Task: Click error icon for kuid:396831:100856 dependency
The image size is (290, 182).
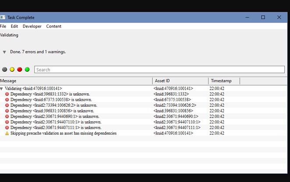Action: pos(7,111)
